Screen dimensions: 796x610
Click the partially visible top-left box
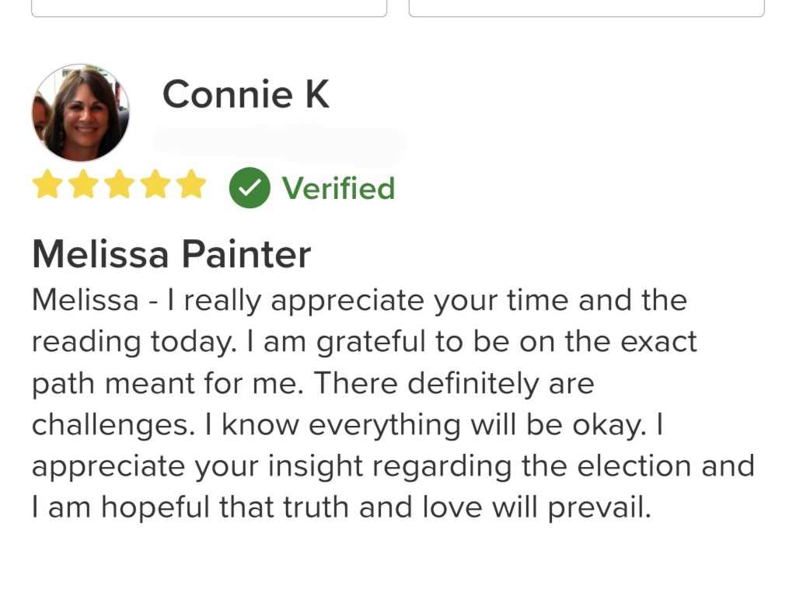click(208, 8)
